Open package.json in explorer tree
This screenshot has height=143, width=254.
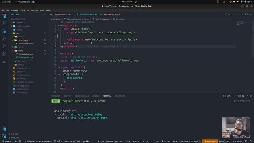pos(23,86)
